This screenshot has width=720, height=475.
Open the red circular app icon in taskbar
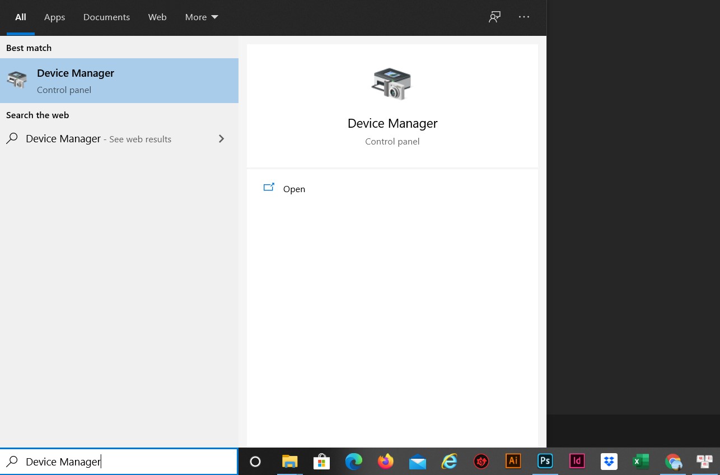tap(481, 462)
